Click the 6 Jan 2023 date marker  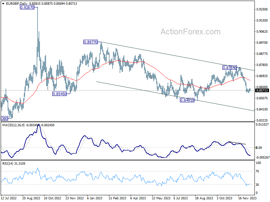point(95,198)
